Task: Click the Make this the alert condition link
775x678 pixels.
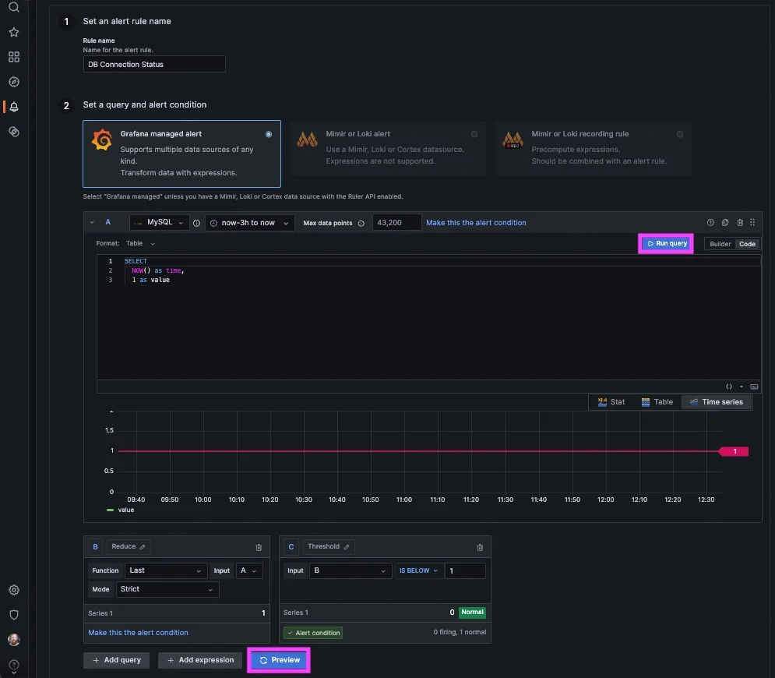Action: point(474,222)
